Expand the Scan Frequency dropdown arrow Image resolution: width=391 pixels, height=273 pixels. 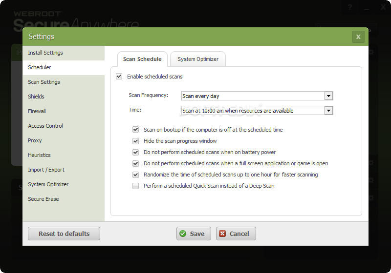pos(328,96)
